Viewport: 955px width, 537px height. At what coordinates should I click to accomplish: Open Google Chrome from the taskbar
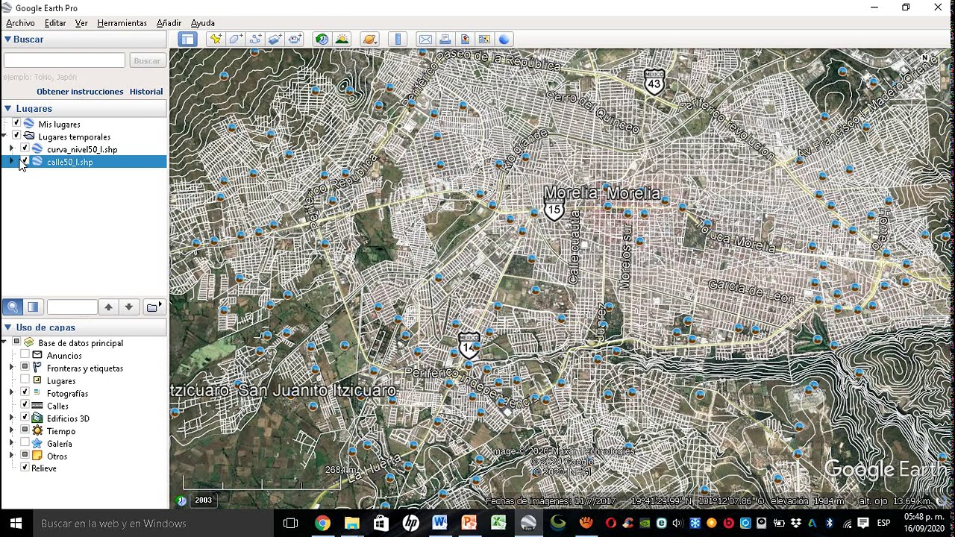tap(322, 523)
